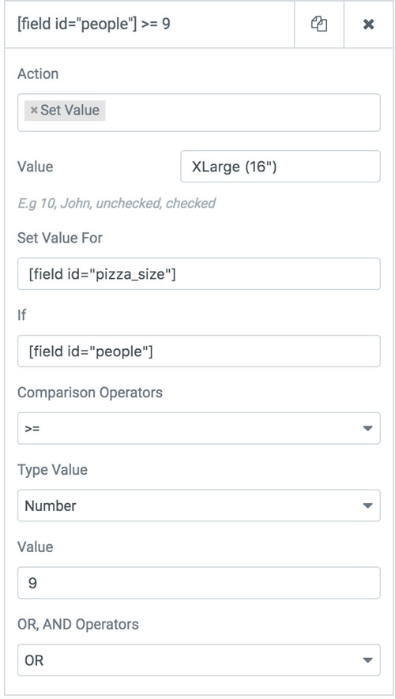Focus the Value field containing 9
This screenshot has height=699, width=395.
[x=199, y=583]
